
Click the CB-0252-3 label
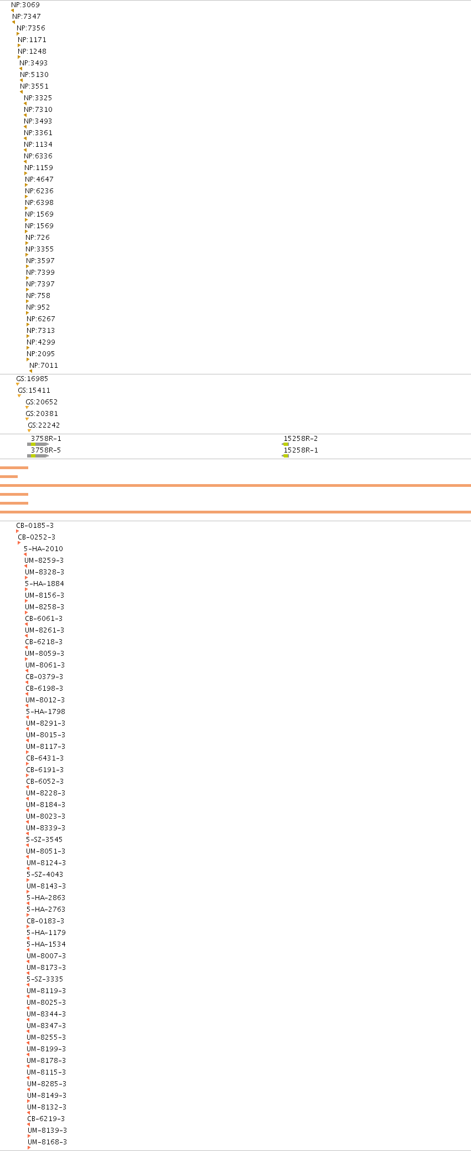(37, 537)
